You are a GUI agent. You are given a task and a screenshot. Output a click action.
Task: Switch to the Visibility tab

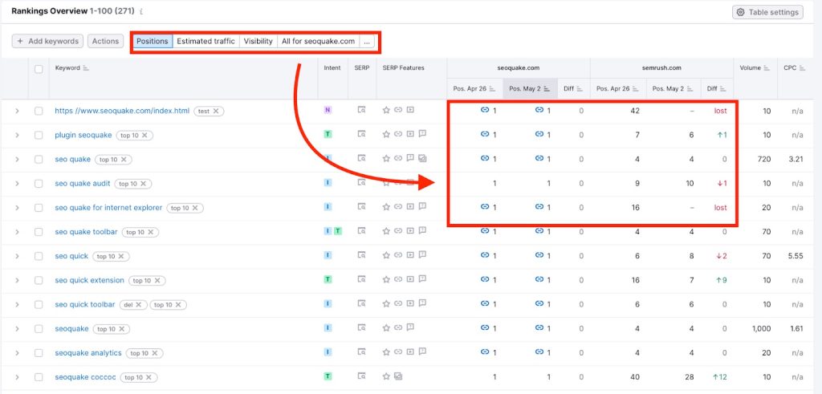point(258,41)
